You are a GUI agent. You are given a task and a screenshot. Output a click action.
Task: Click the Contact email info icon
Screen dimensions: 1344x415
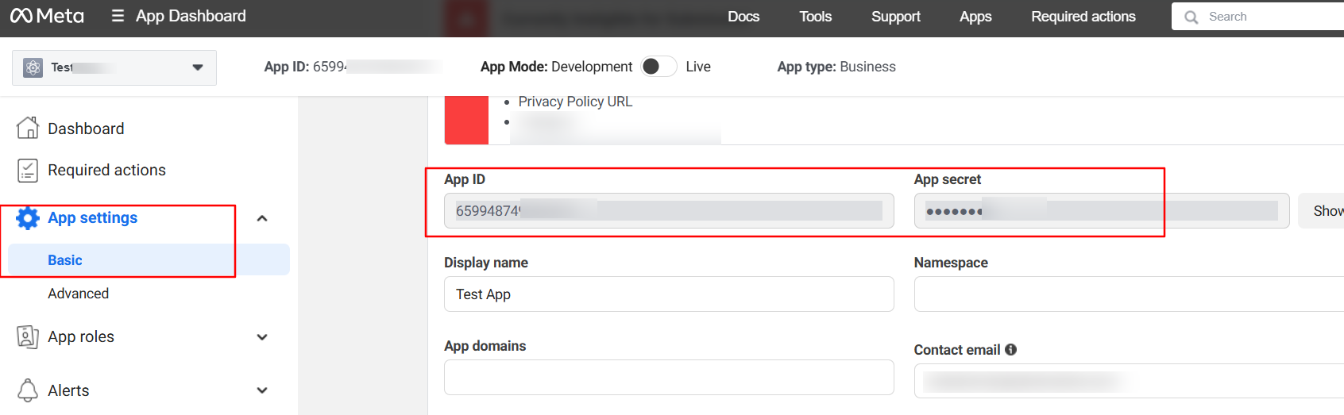[1011, 349]
